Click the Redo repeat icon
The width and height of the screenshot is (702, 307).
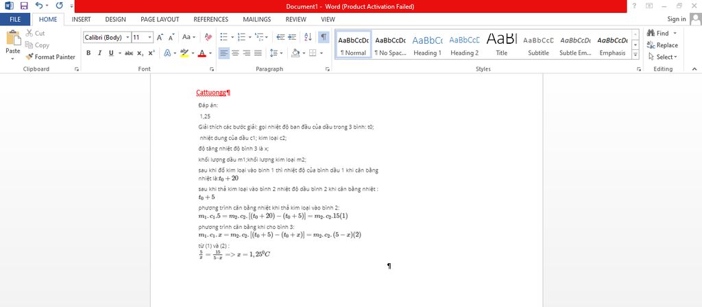point(59,5)
